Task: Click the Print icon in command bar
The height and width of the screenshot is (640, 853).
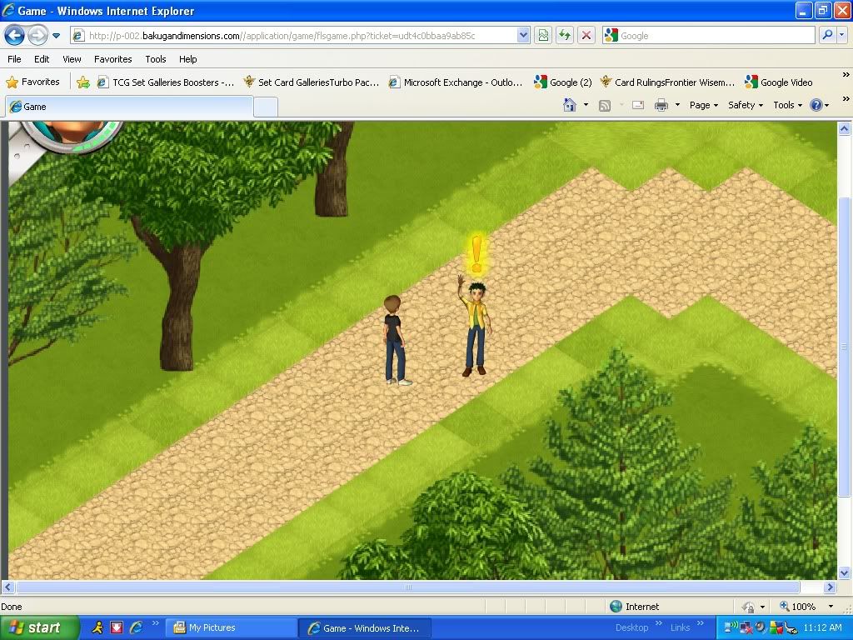Action: (x=661, y=105)
